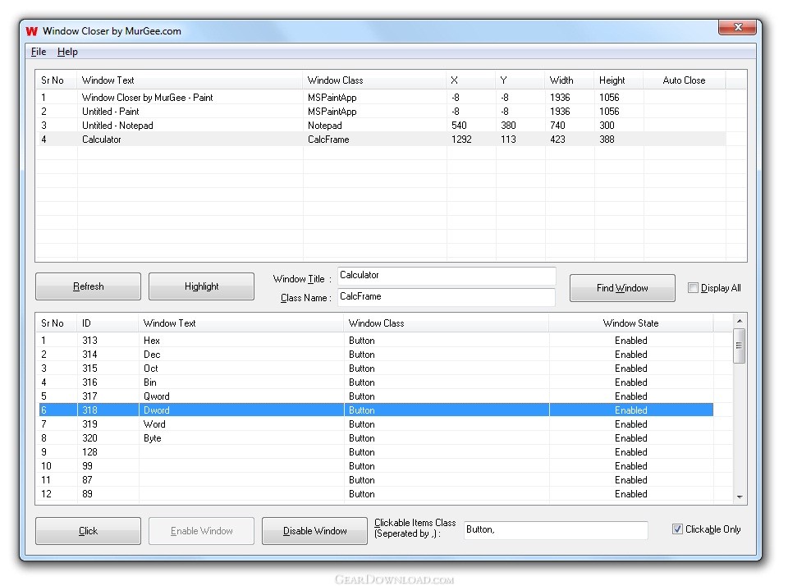Select the 'Untitled - Paint' row
The image size is (788, 586).
click(382, 112)
